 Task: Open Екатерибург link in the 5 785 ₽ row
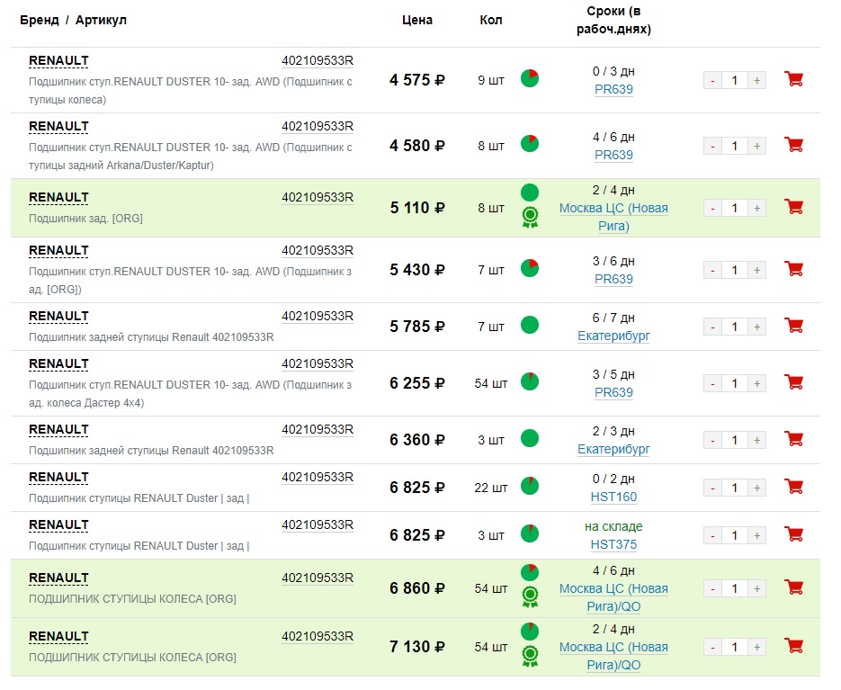tap(613, 336)
